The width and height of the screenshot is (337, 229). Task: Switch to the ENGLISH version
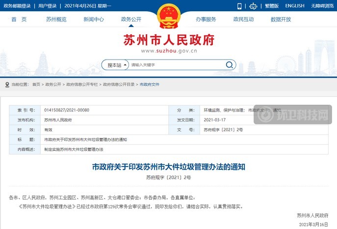click(x=295, y=6)
